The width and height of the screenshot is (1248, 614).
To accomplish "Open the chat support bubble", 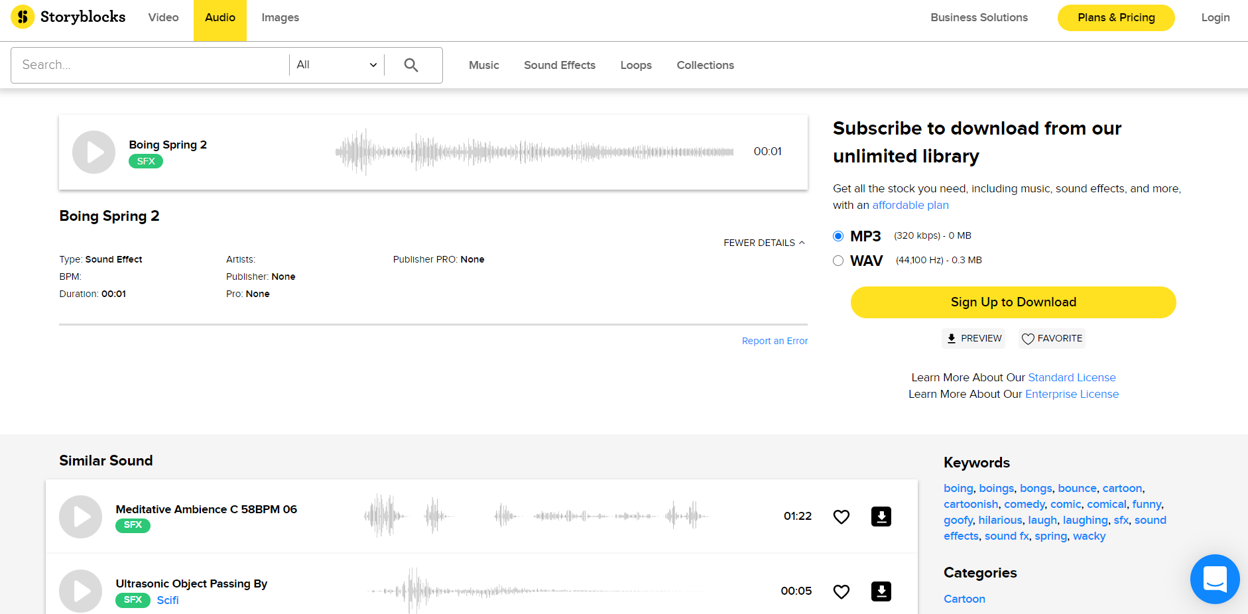I will [x=1215, y=579].
